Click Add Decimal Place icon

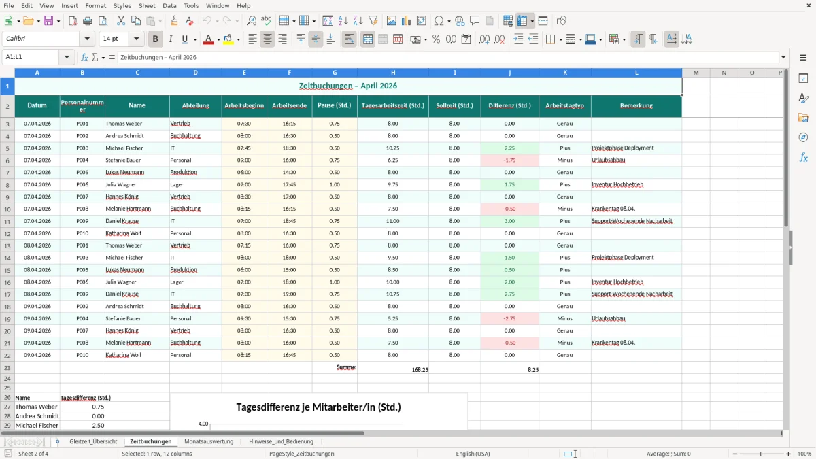click(x=484, y=39)
